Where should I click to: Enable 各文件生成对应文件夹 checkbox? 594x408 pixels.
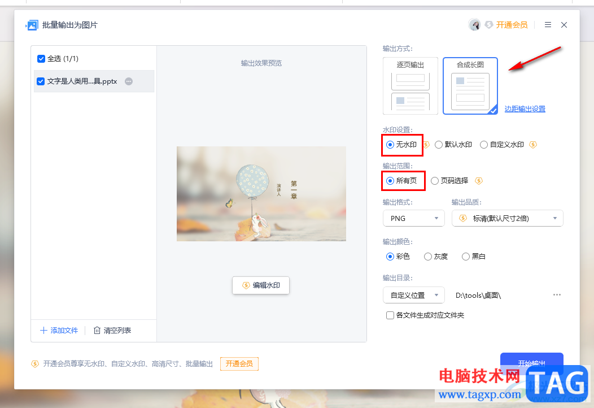tap(390, 315)
